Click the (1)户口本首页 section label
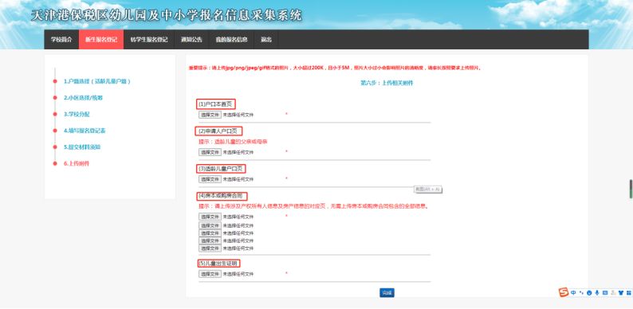The image size is (633, 309). click(216, 104)
